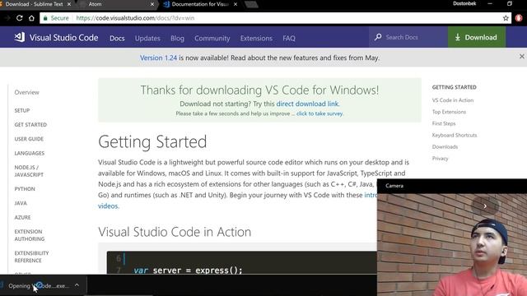Click the search magnifier icon in Docs

pos(378,37)
